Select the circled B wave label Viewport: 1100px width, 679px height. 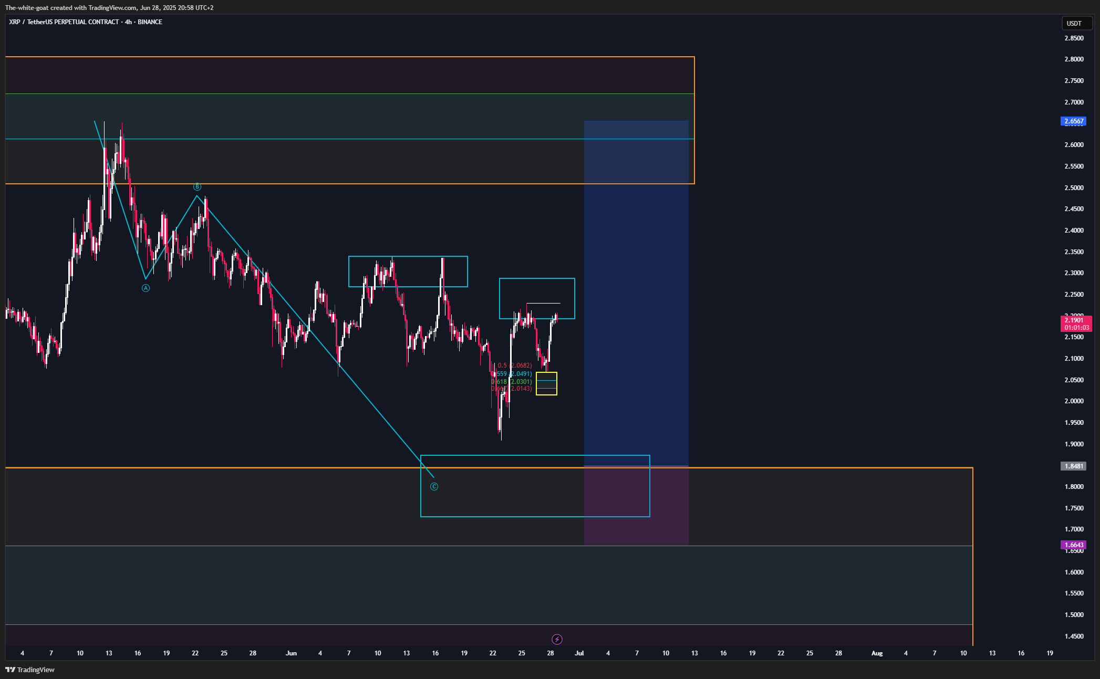[x=197, y=186]
